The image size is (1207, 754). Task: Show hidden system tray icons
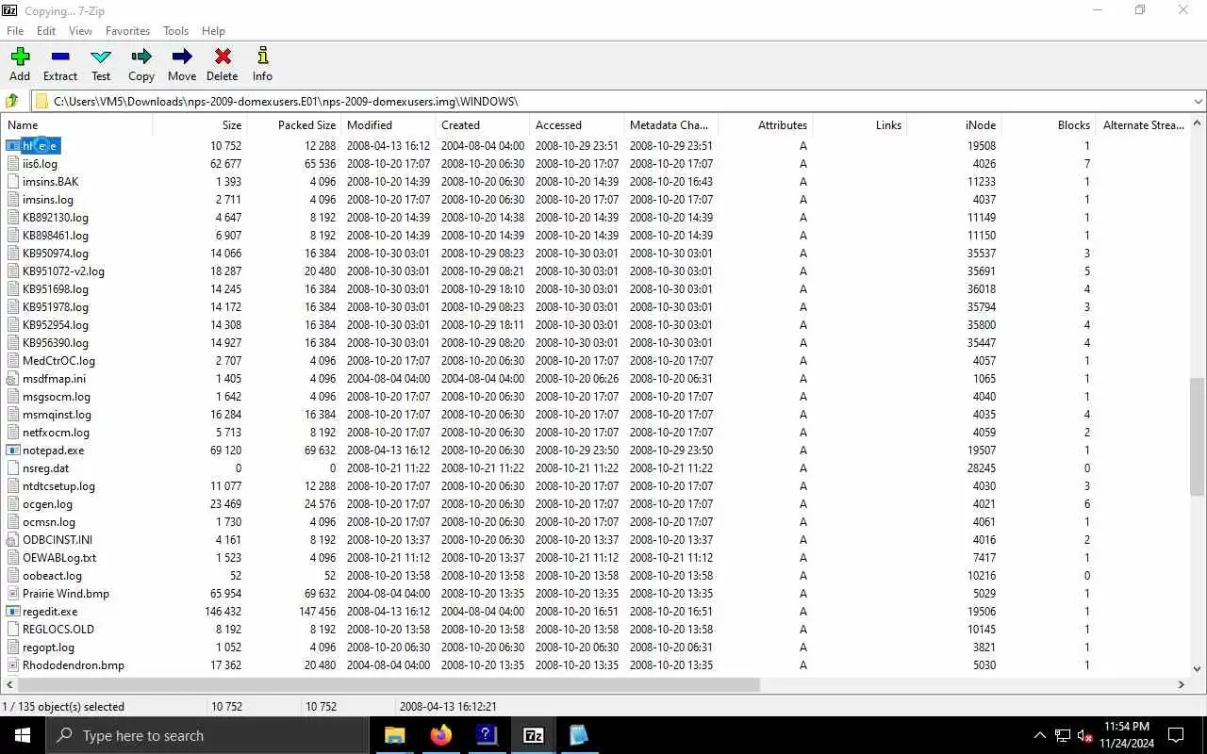coord(1040,735)
